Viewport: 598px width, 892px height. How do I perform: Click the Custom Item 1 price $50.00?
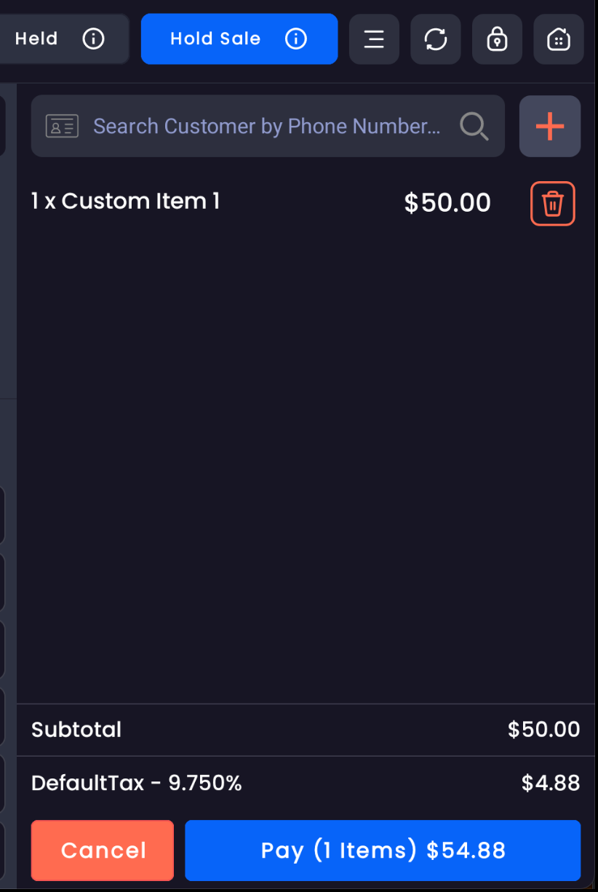pyautogui.click(x=447, y=203)
